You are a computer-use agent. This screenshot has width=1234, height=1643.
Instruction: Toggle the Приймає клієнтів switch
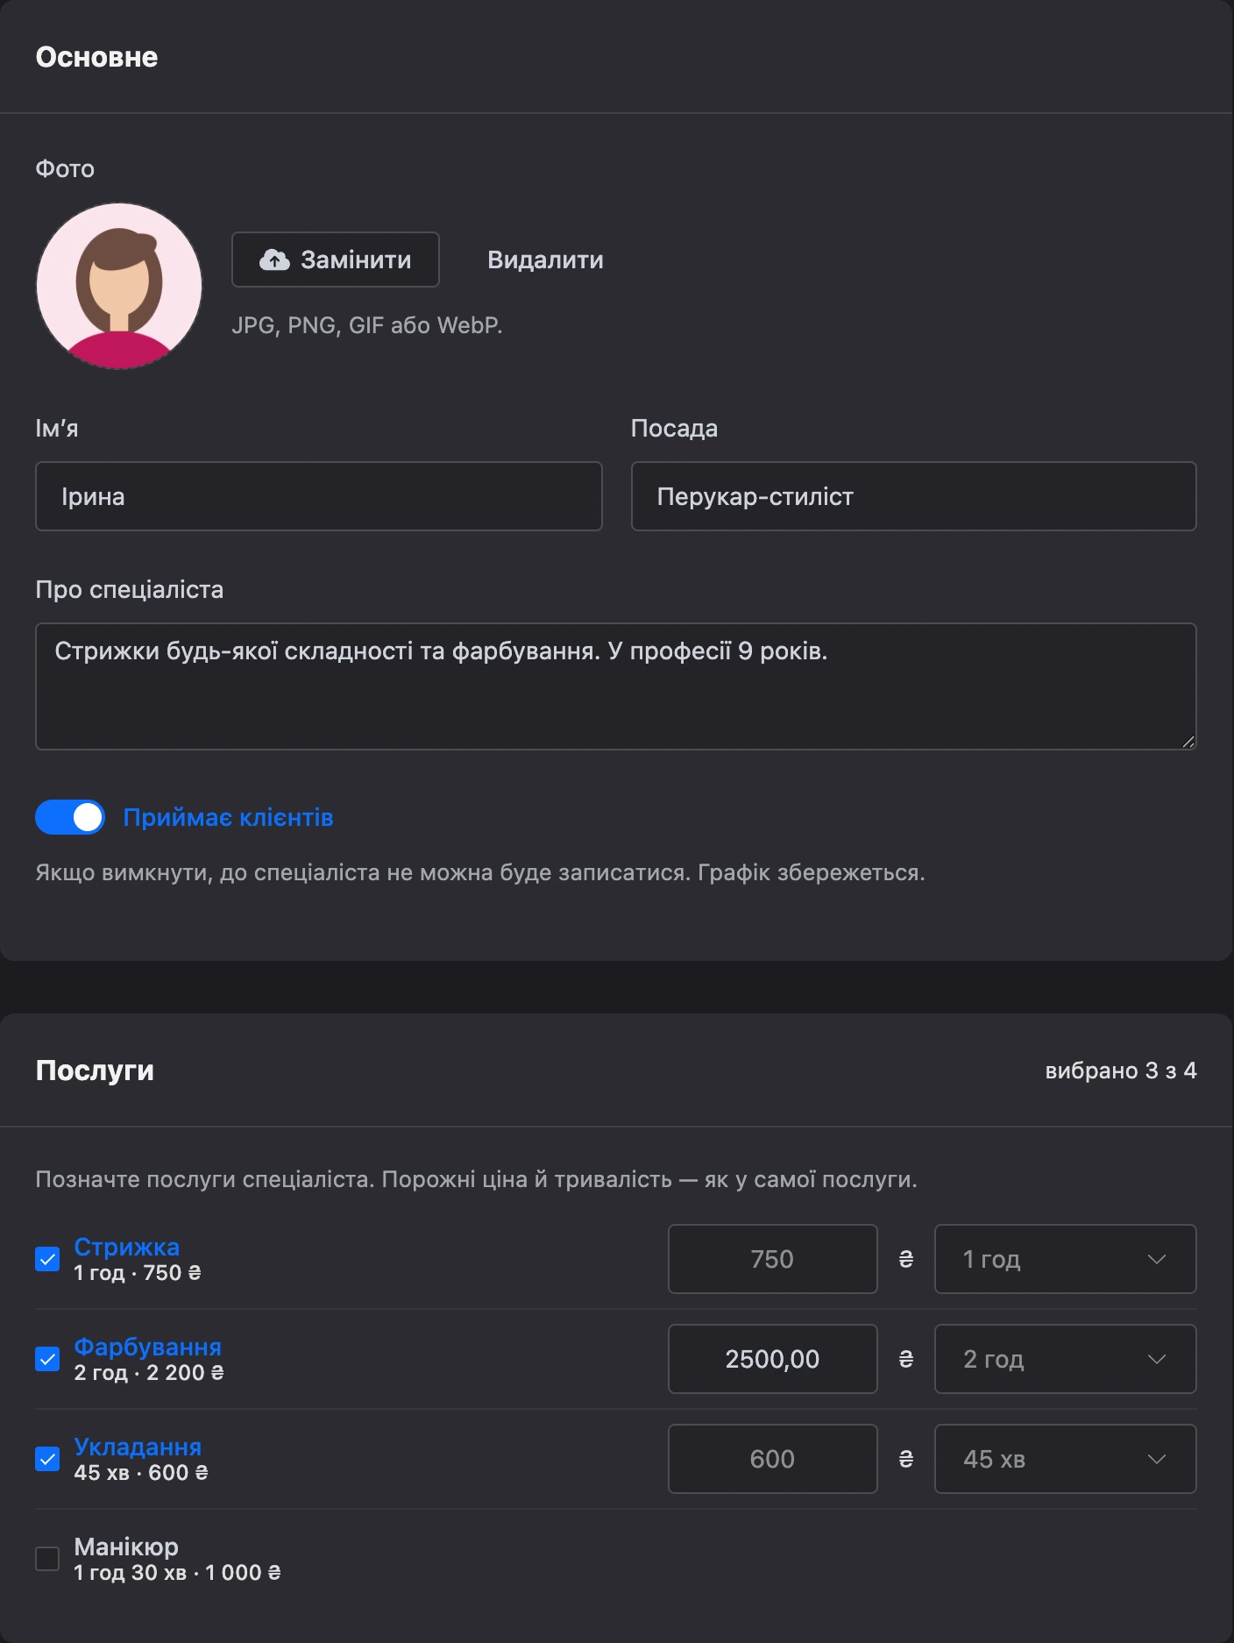point(70,817)
